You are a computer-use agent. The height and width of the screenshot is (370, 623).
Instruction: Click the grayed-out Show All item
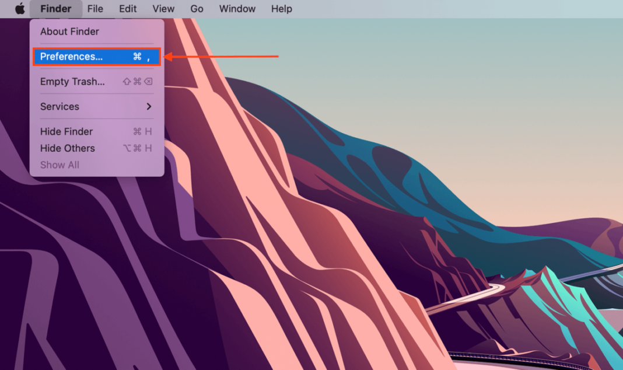click(59, 165)
